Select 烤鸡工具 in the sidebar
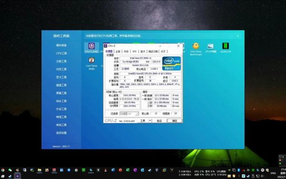Viewport: 286px width, 179px height. tap(61, 117)
